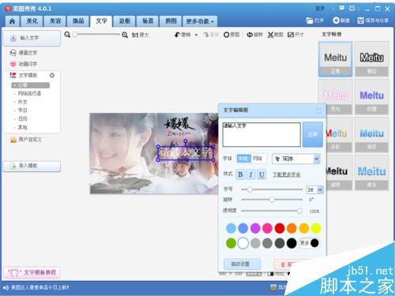Expand the 更多功能 dropdown
The height and width of the screenshot is (296, 395).
point(200,21)
